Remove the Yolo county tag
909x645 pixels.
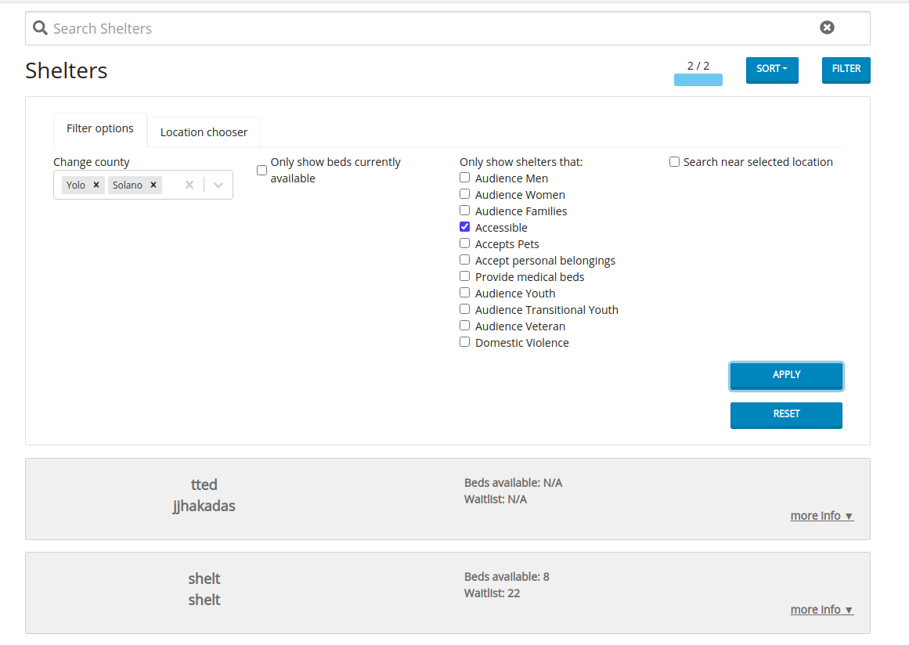(x=95, y=185)
